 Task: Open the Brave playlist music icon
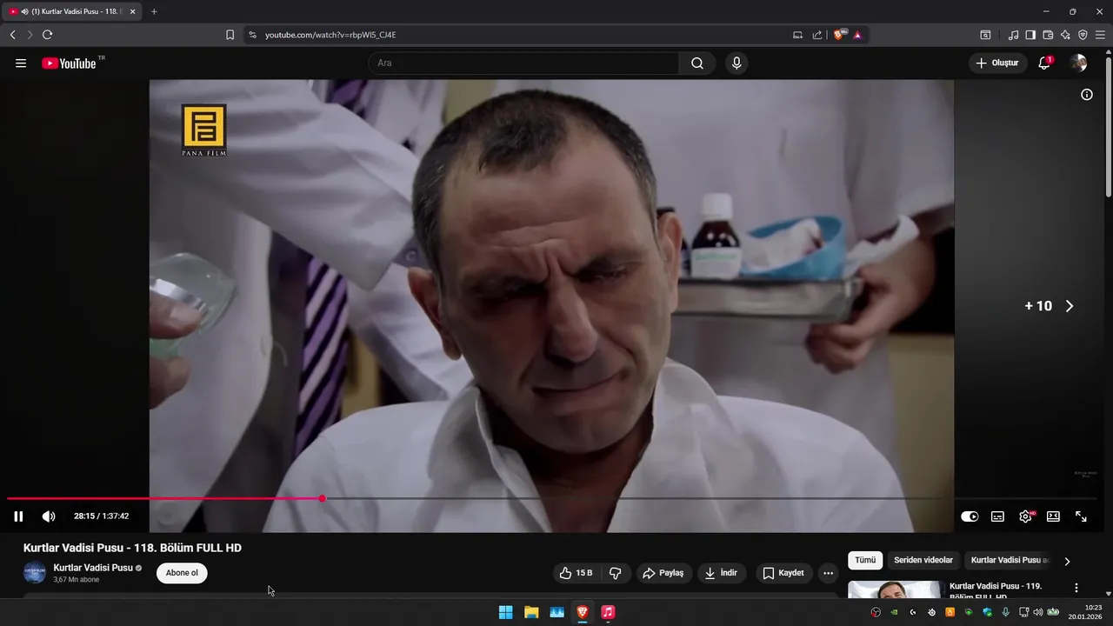click(1013, 35)
